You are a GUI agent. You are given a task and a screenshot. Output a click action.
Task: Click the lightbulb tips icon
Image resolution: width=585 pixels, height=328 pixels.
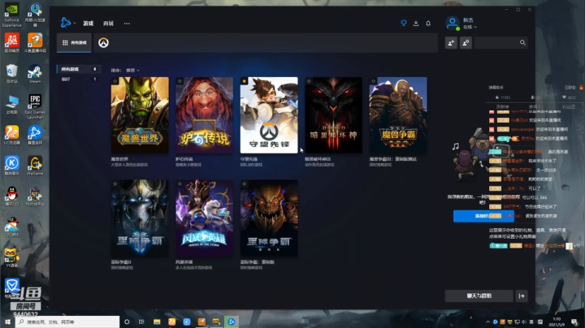pyautogui.click(x=404, y=23)
